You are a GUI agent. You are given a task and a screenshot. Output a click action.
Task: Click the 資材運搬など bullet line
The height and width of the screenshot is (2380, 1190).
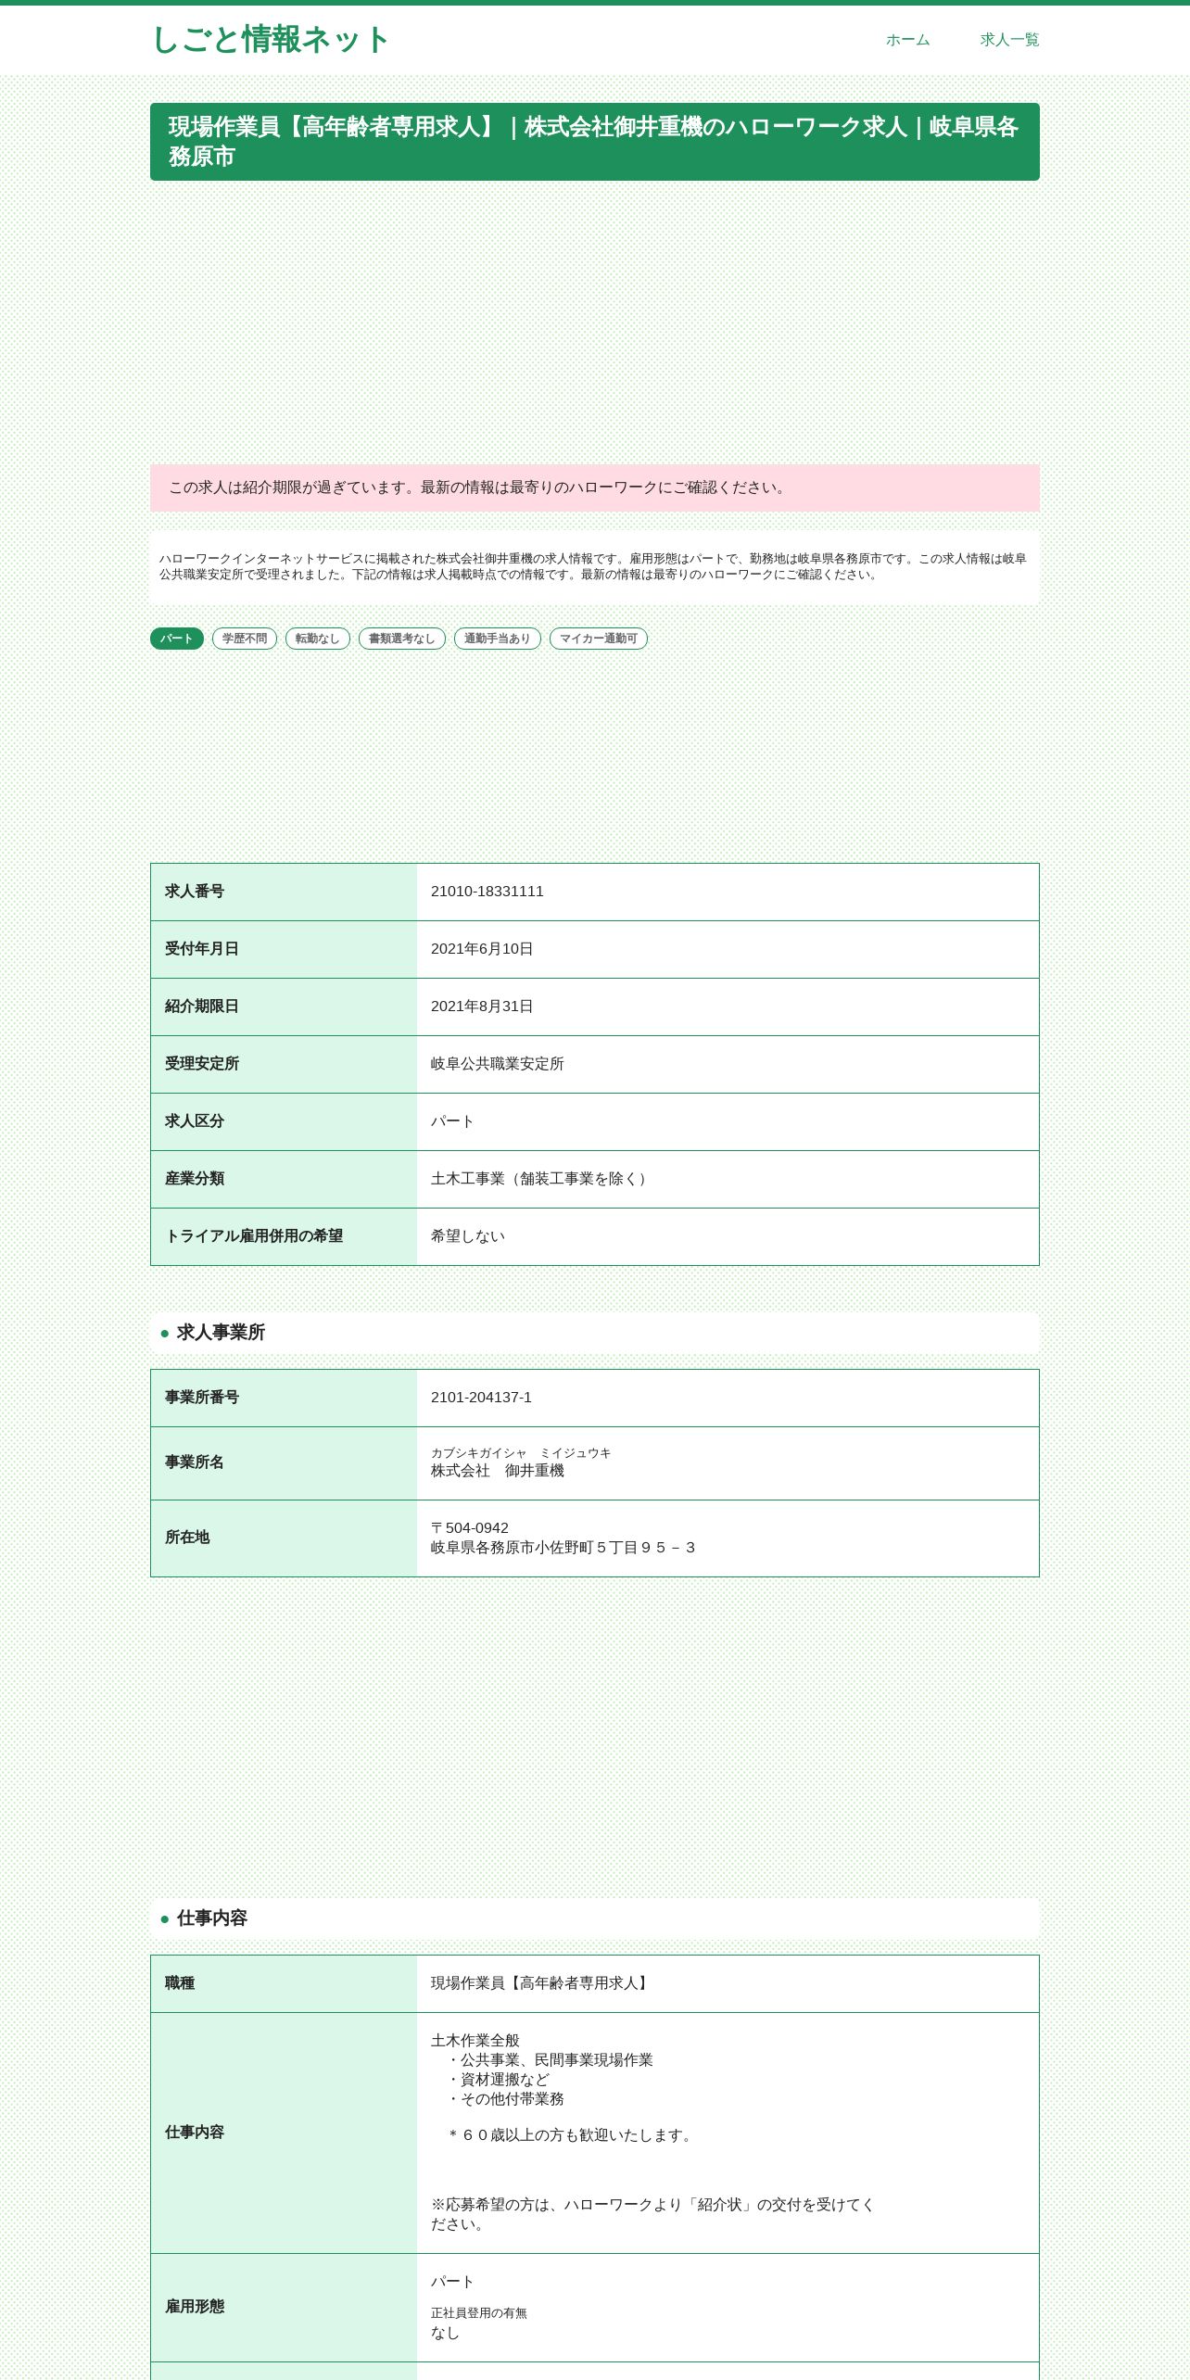click(498, 2080)
